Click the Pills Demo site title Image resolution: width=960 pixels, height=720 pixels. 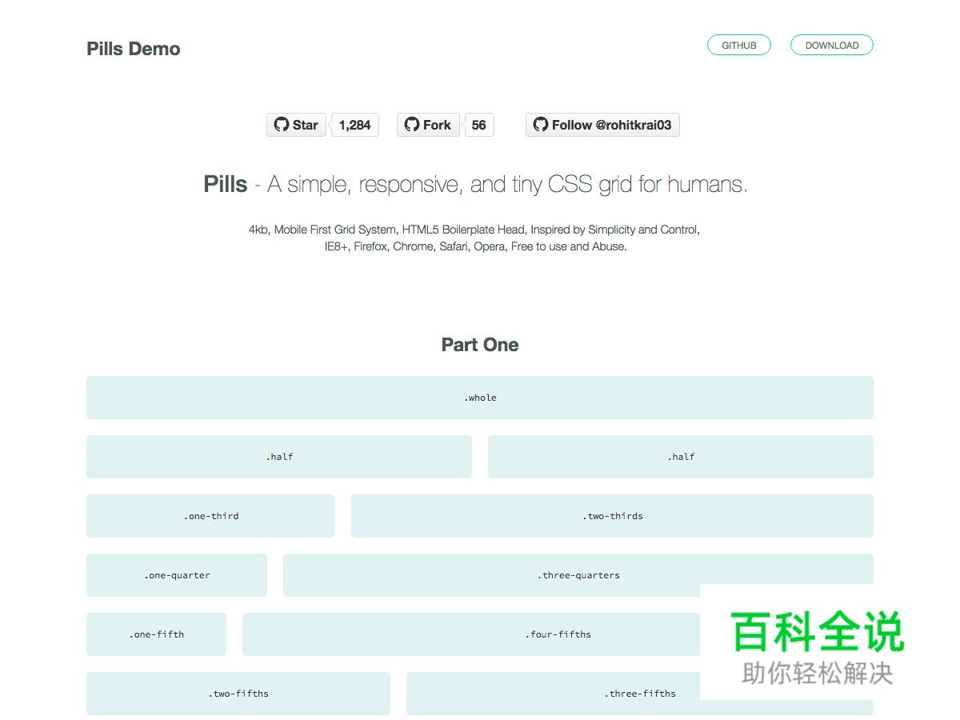[134, 49]
